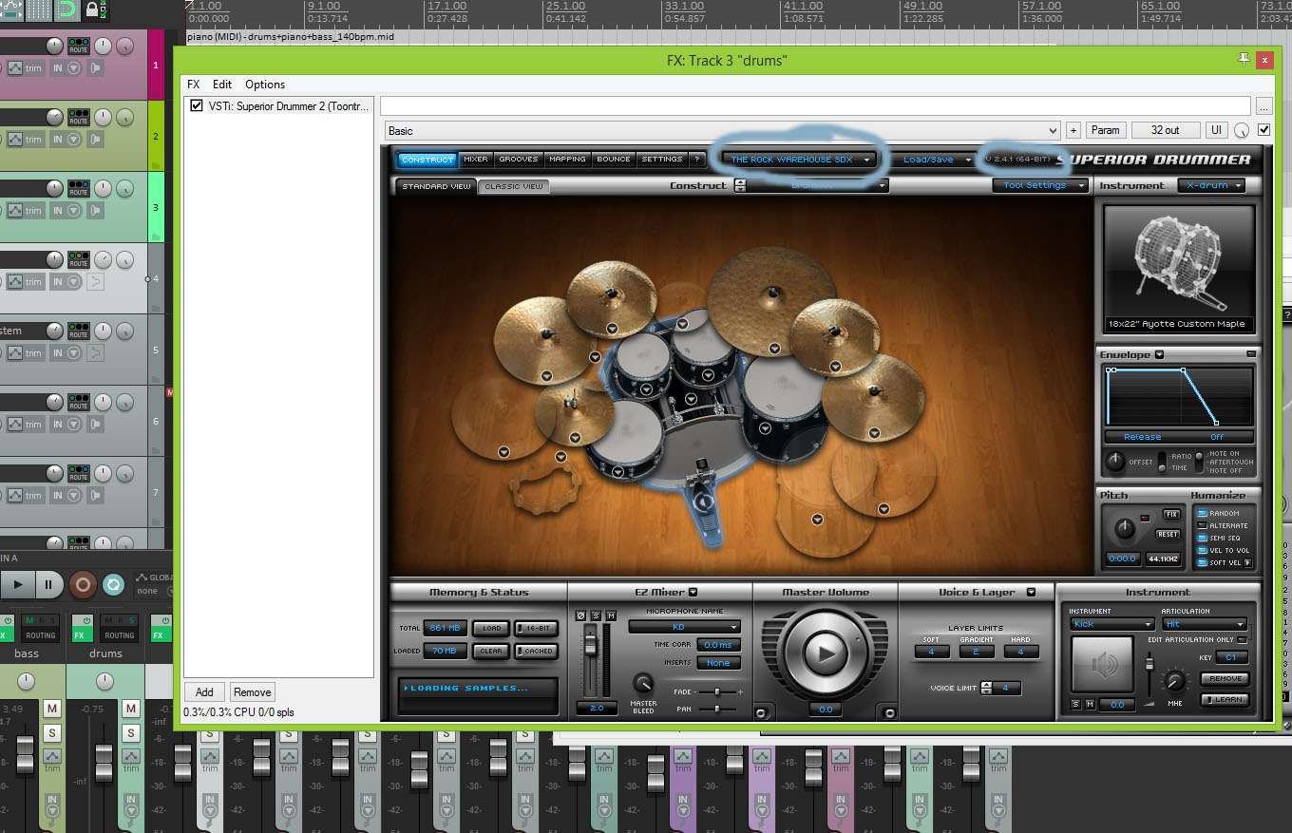The image size is (1292, 833).
Task: Open the drums channel FX button
Action: click(x=82, y=634)
